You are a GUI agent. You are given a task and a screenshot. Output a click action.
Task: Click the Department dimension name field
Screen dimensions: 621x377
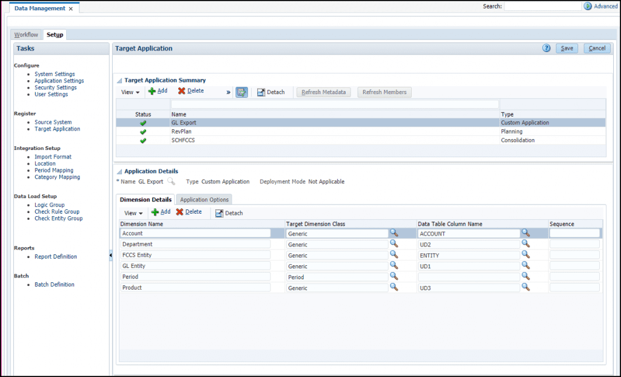click(x=195, y=244)
